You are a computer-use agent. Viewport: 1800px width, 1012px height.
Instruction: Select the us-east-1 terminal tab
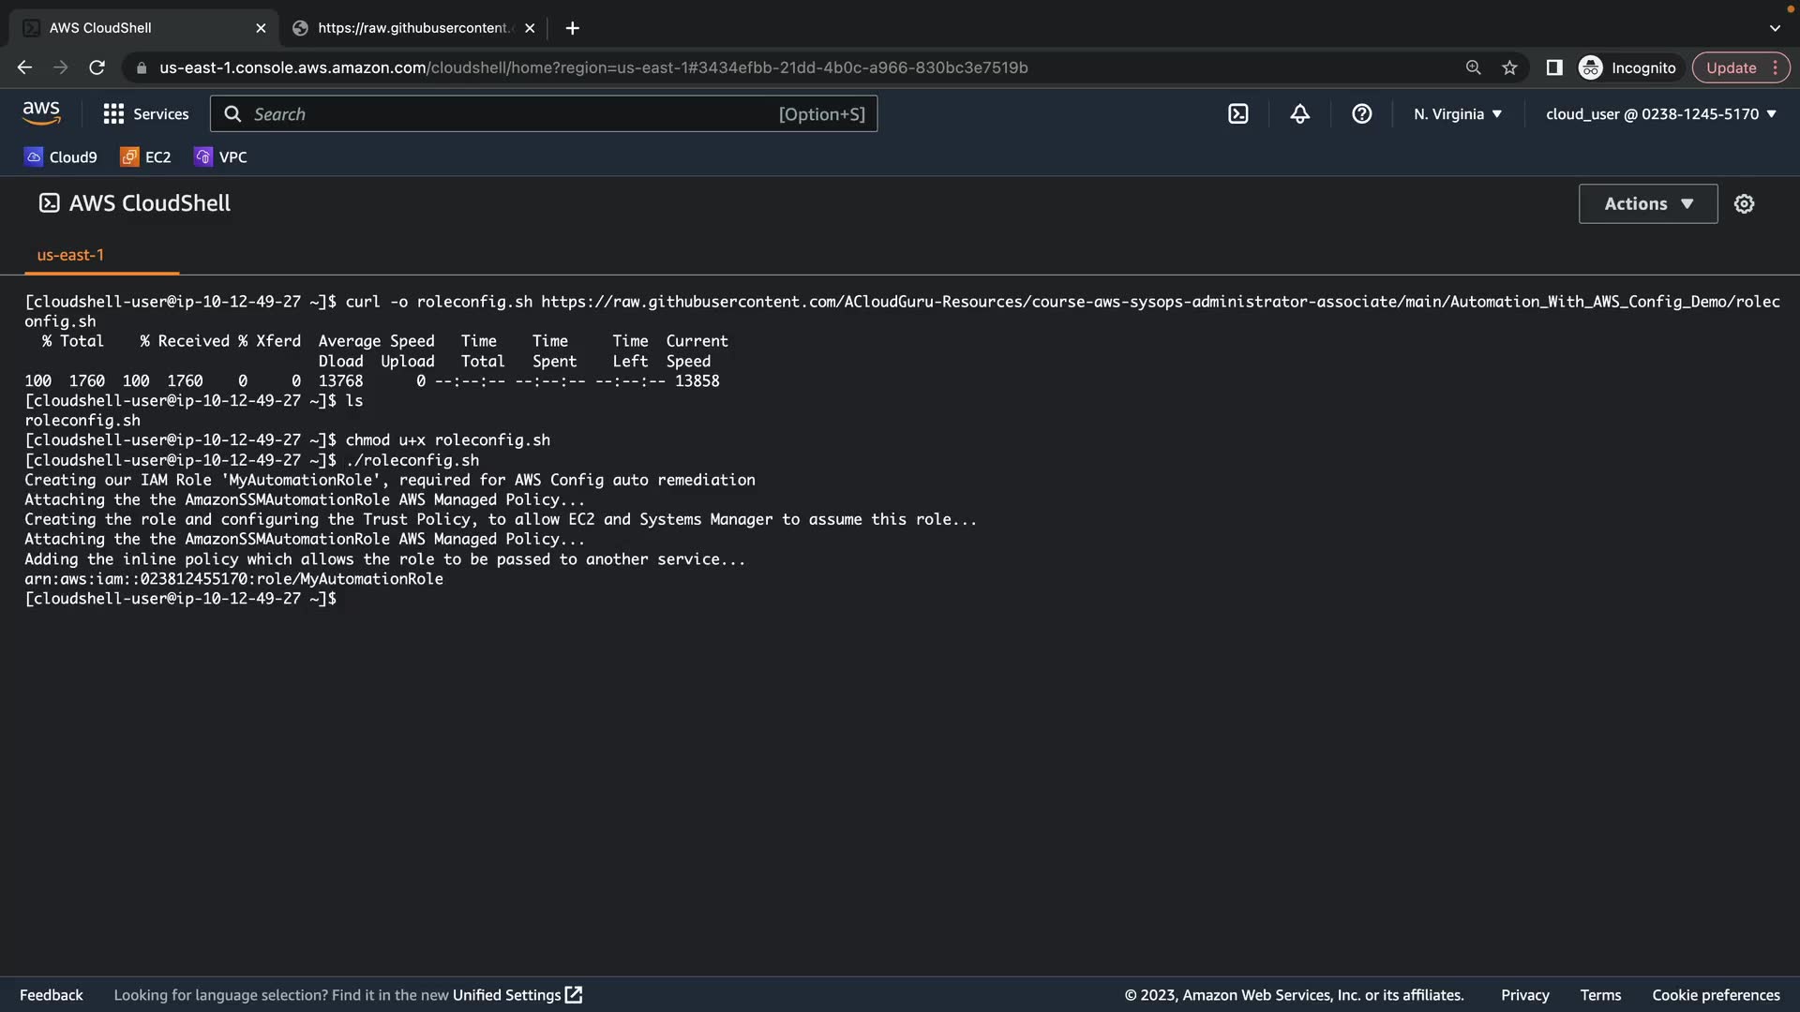click(70, 255)
